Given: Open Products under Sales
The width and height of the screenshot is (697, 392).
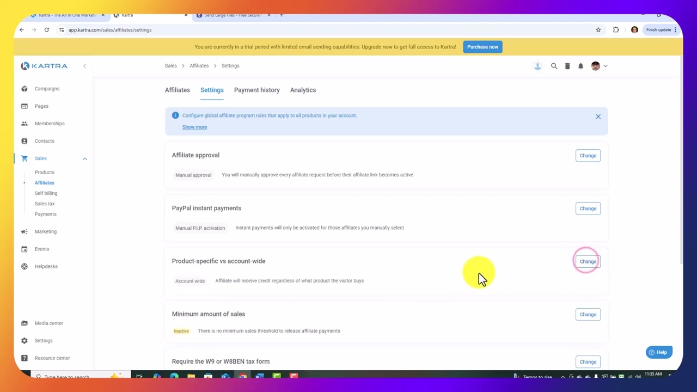Looking at the screenshot, I should point(45,173).
